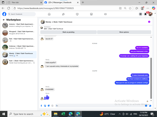Click the large thumbs-up sent by Wandy

point(47,97)
